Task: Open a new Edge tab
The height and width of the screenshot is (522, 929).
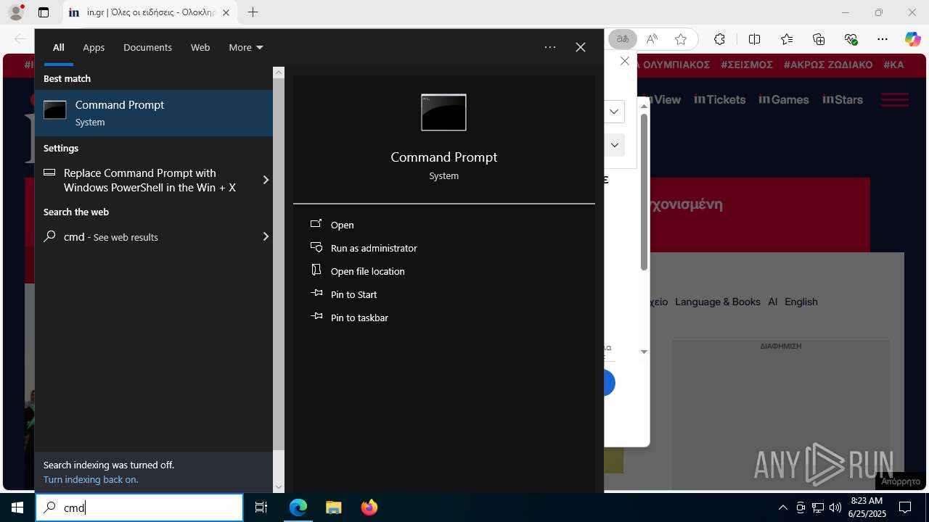Action: coord(253,12)
